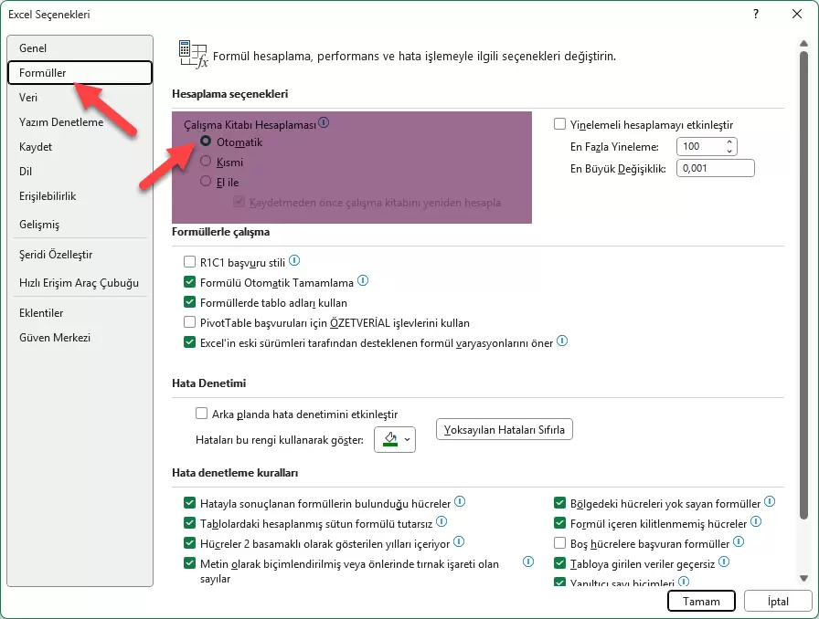819x619 pixels.
Task: Click scrollbar down arrow
Action: pos(803,578)
